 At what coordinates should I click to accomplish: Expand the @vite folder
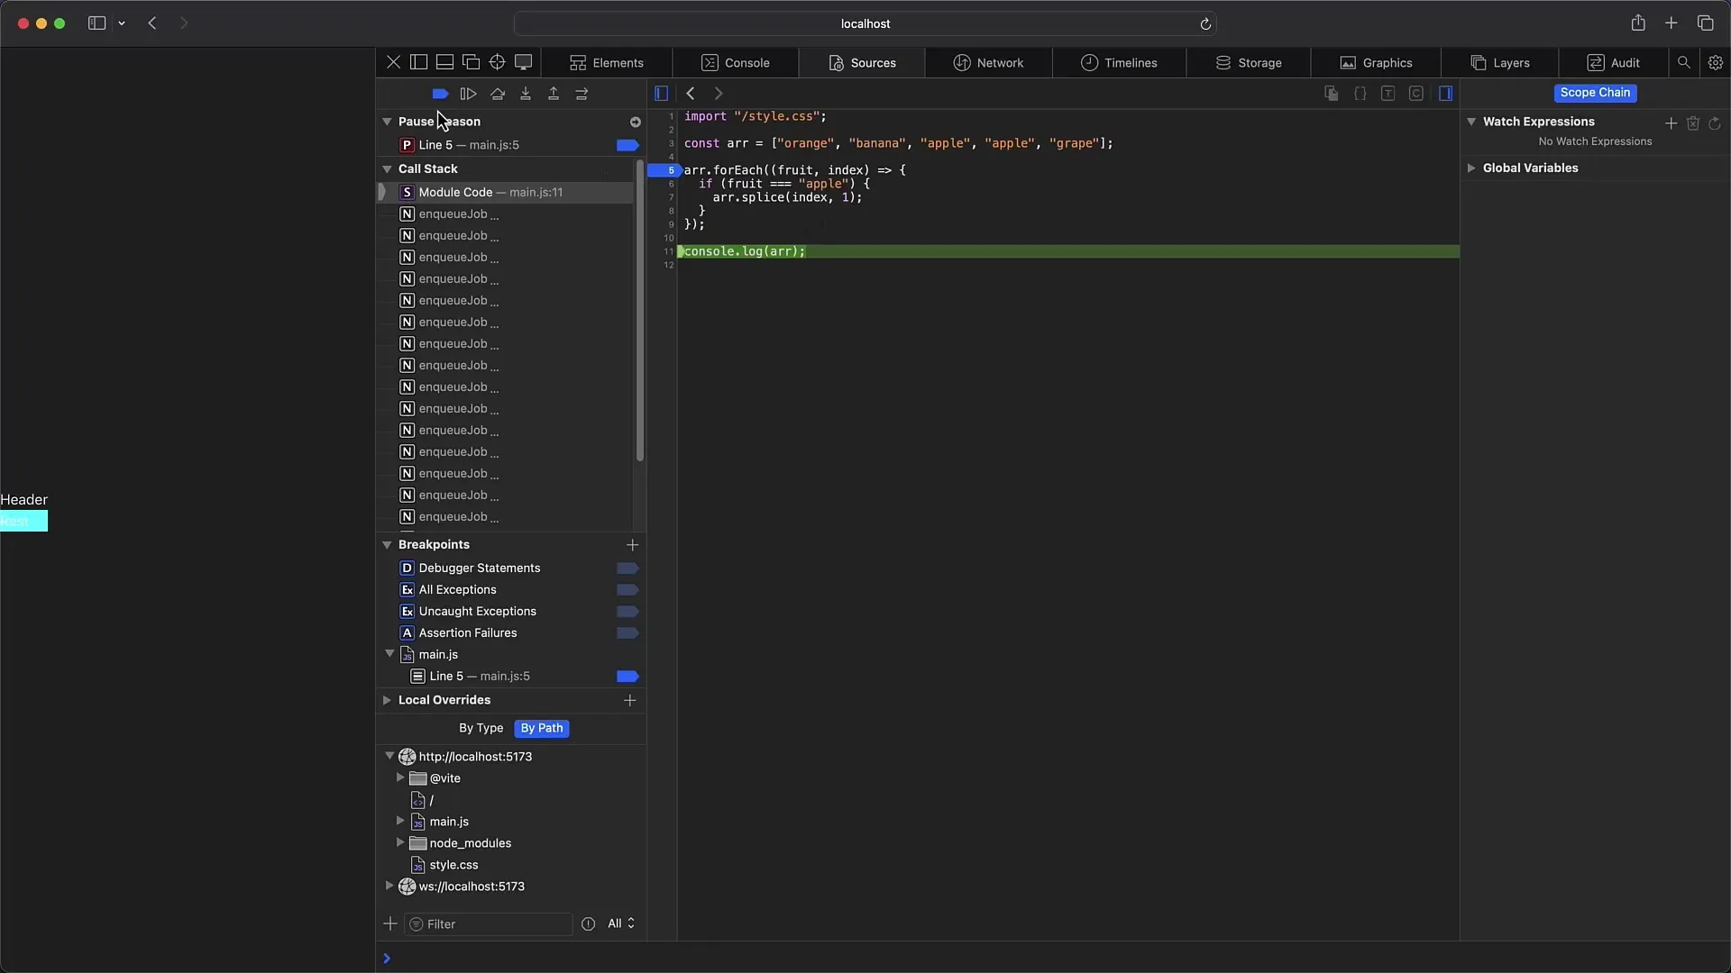coord(400,777)
